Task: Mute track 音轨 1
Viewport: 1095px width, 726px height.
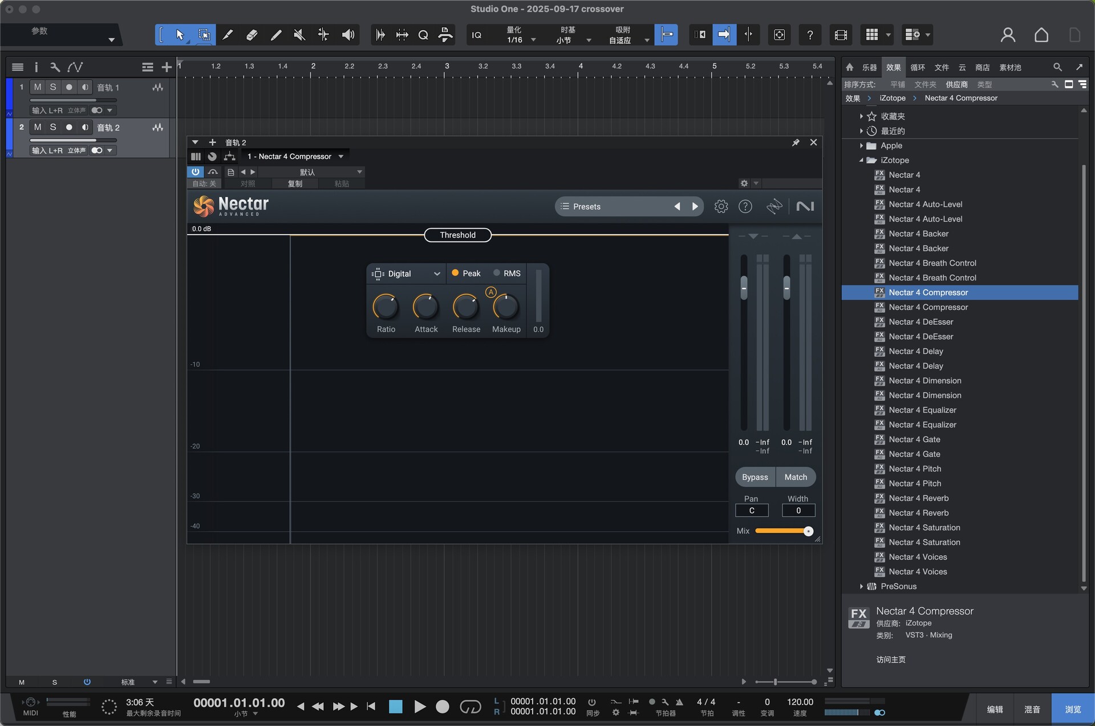Action: [38, 87]
